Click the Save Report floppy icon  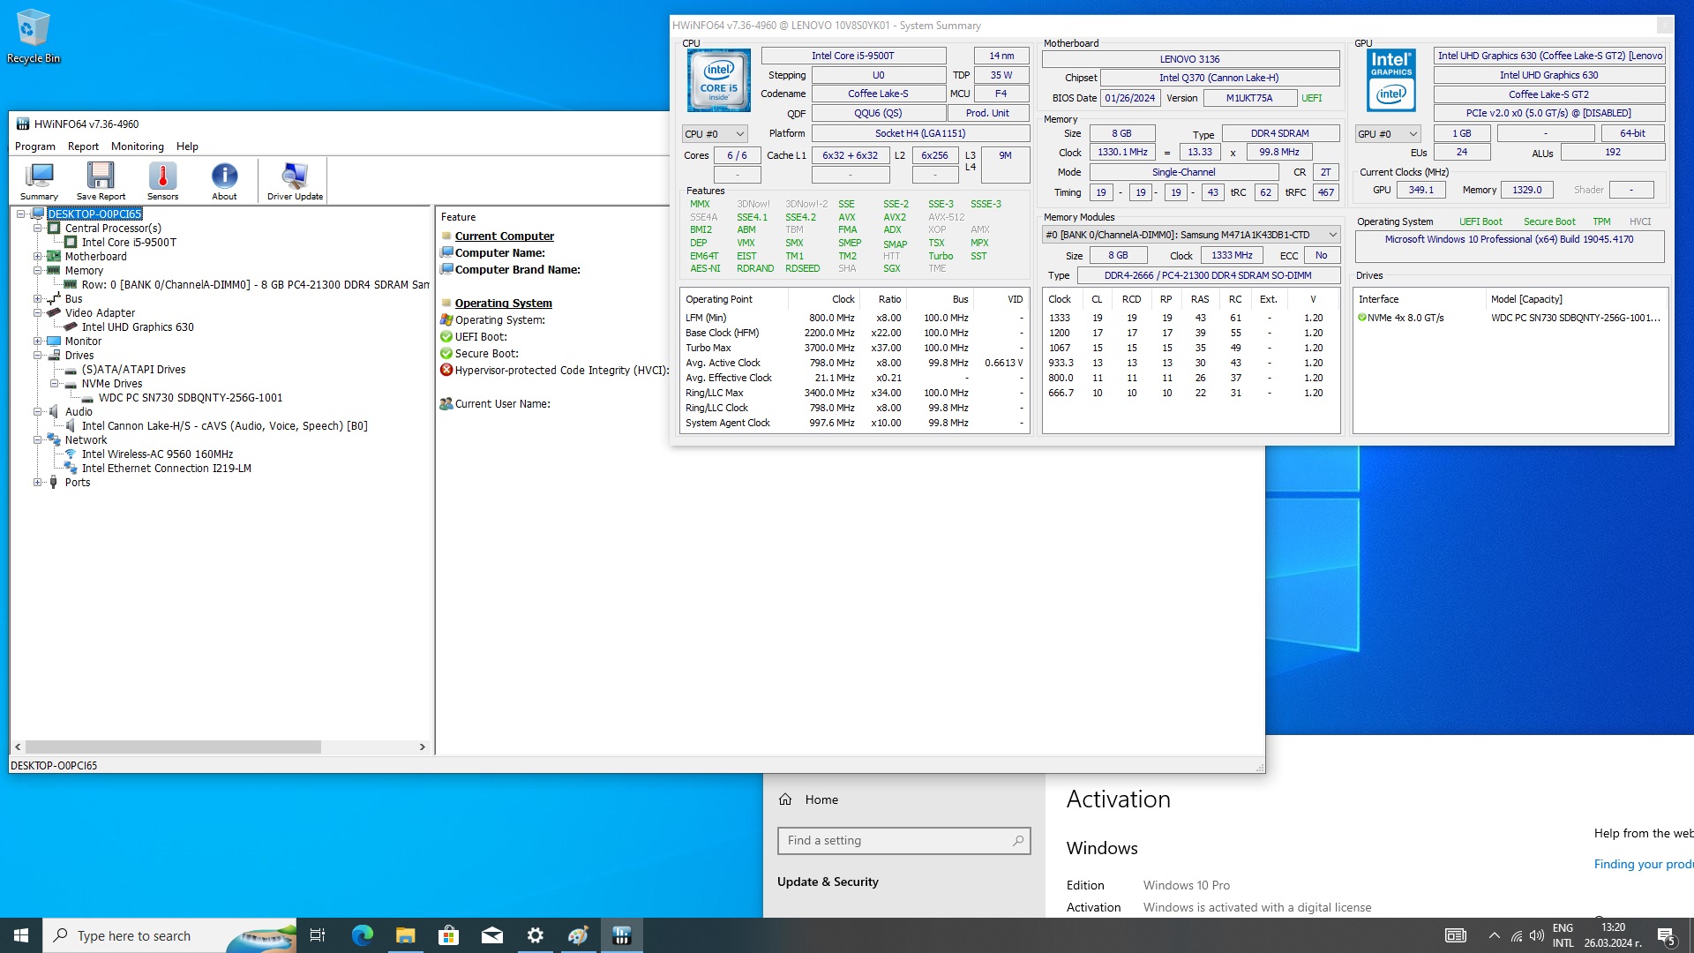tap(101, 181)
